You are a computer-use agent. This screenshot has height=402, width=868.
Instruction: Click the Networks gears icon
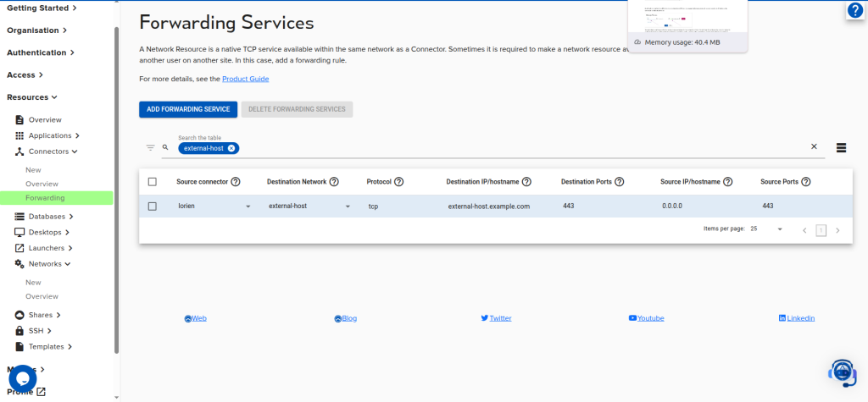[x=19, y=264]
